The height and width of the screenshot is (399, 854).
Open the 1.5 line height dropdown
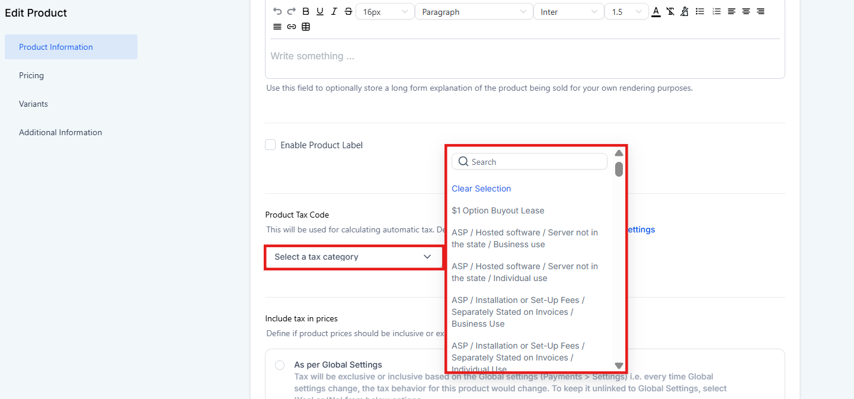626,12
